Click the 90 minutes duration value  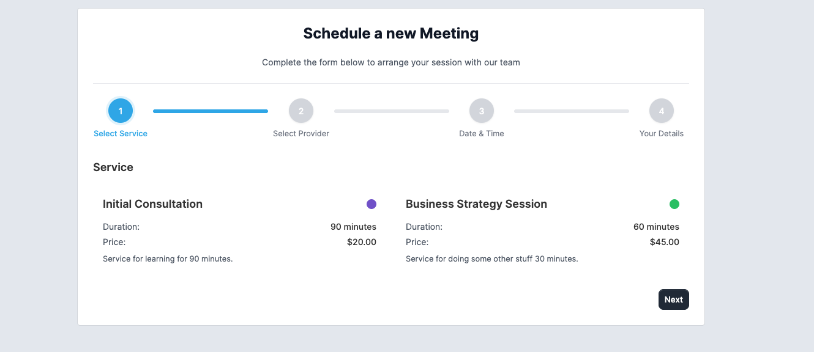(x=353, y=227)
